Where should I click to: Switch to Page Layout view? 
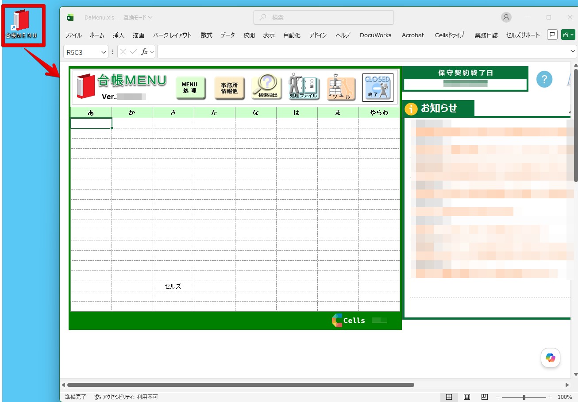466,397
